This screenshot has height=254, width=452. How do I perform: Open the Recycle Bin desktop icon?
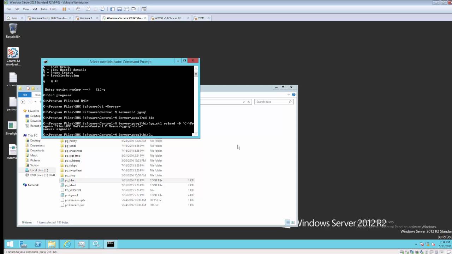pos(13,31)
